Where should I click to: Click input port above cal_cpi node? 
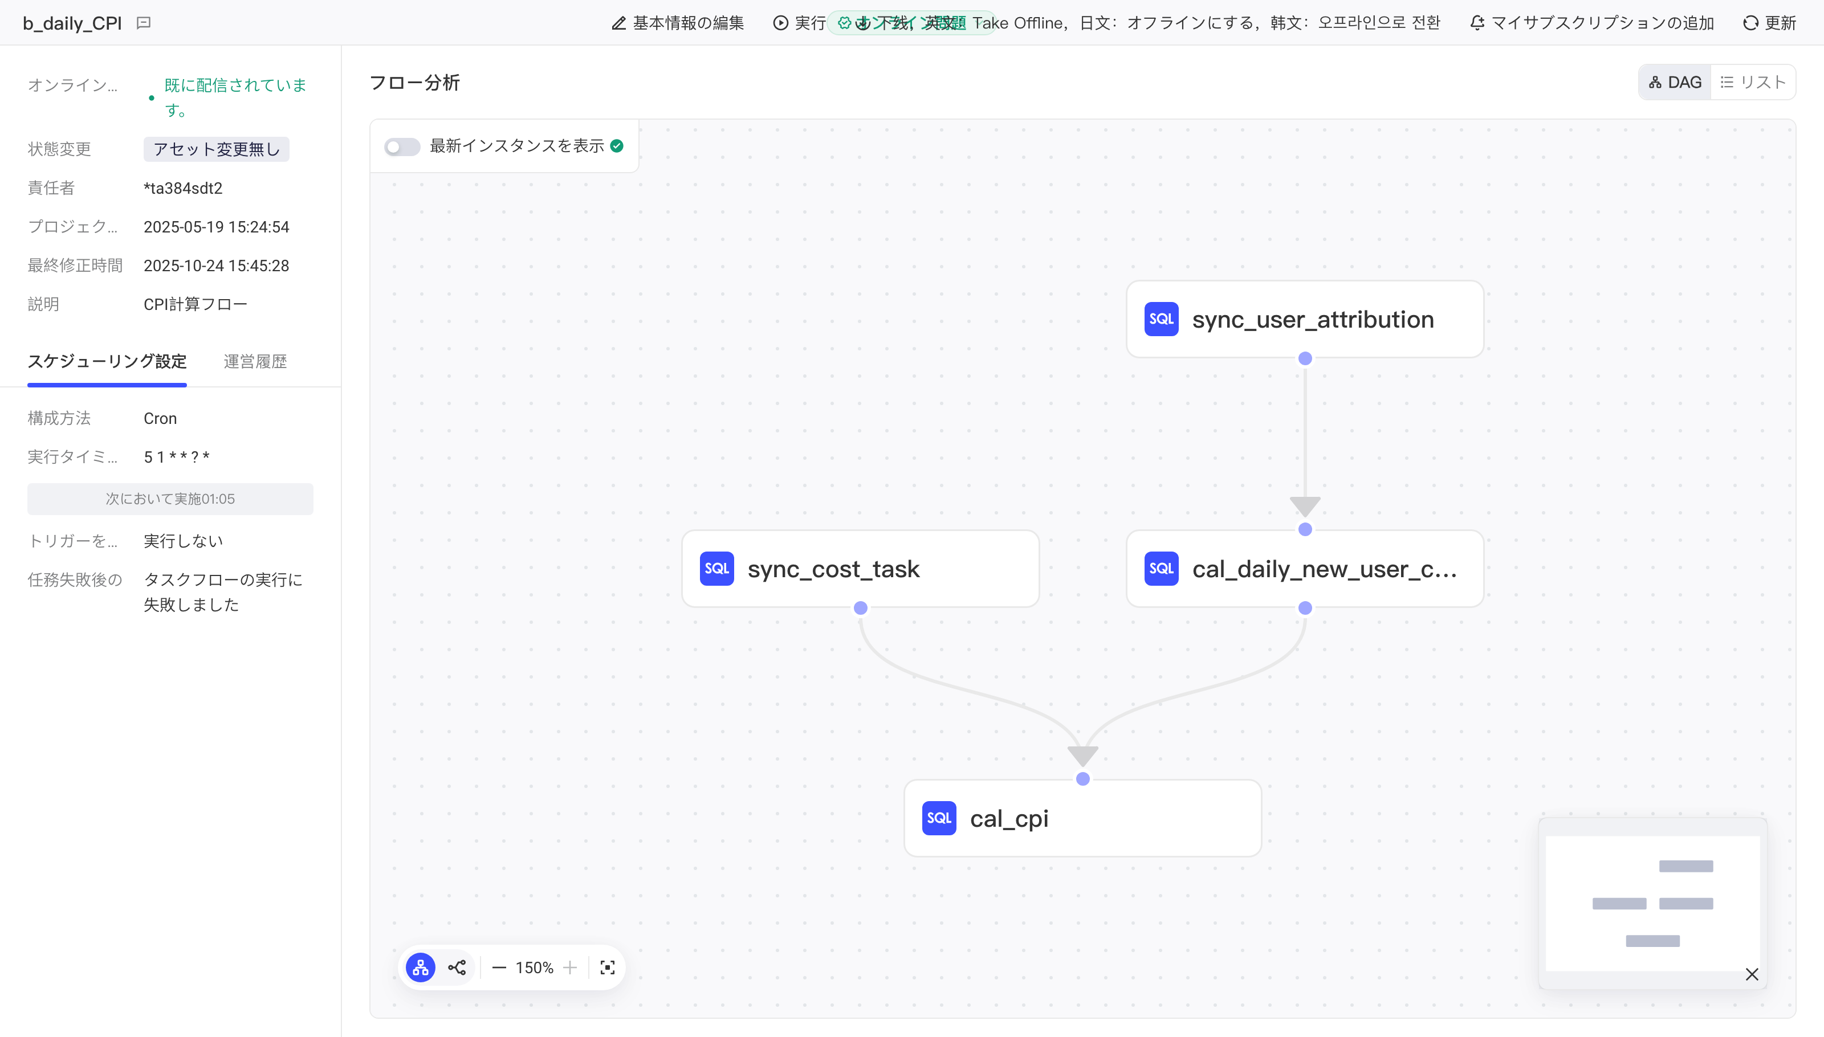pos(1082,778)
